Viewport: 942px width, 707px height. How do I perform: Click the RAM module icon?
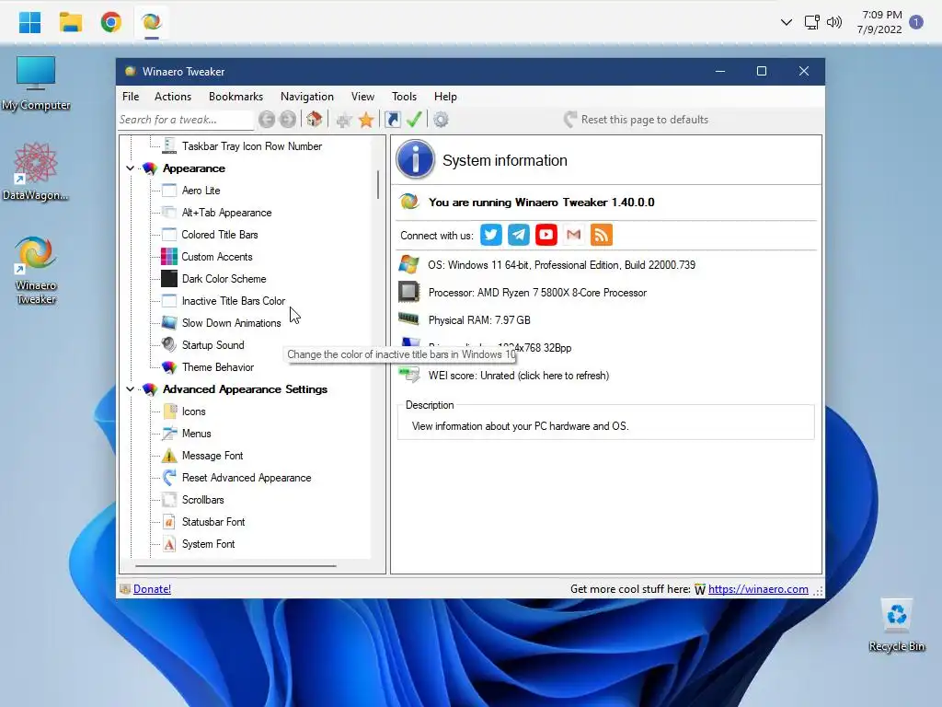[x=408, y=319]
